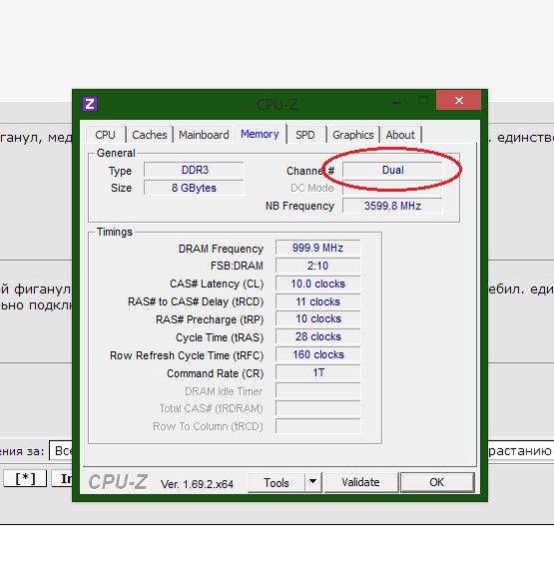The image size is (554, 567).
Task: Click the empty Total CAS# (tRDRAM) field
Action: (x=317, y=408)
